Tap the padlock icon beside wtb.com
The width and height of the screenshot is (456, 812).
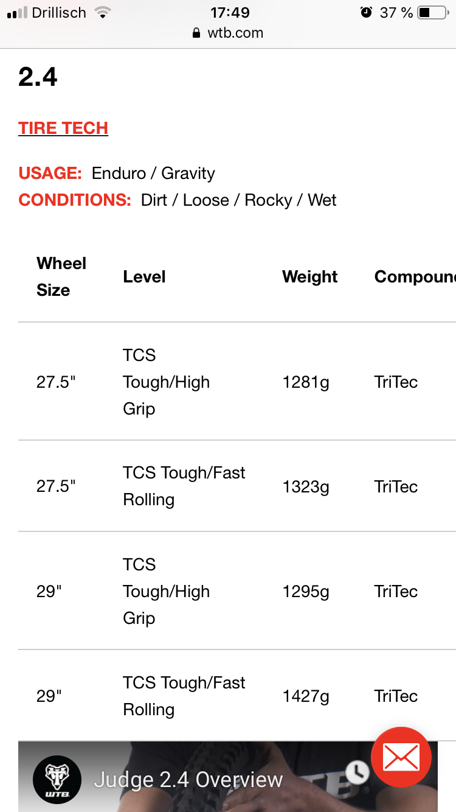[196, 33]
